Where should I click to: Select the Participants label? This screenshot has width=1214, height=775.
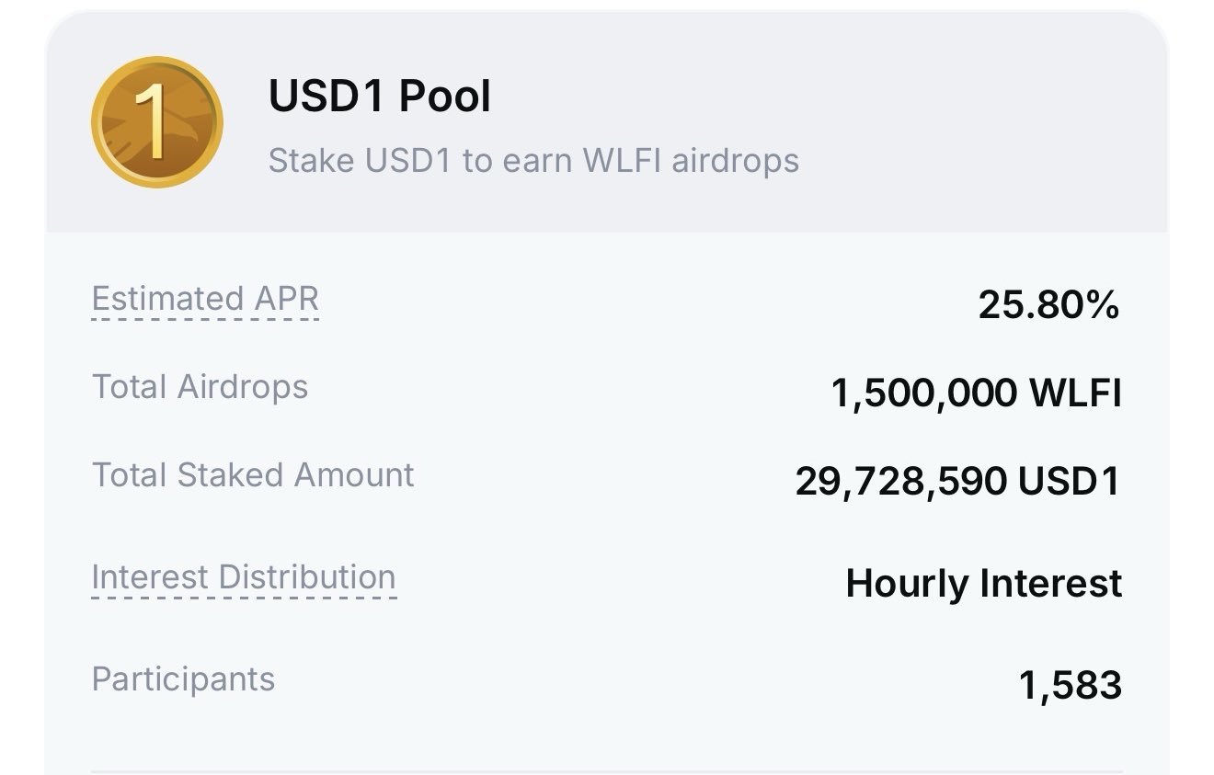tap(183, 679)
